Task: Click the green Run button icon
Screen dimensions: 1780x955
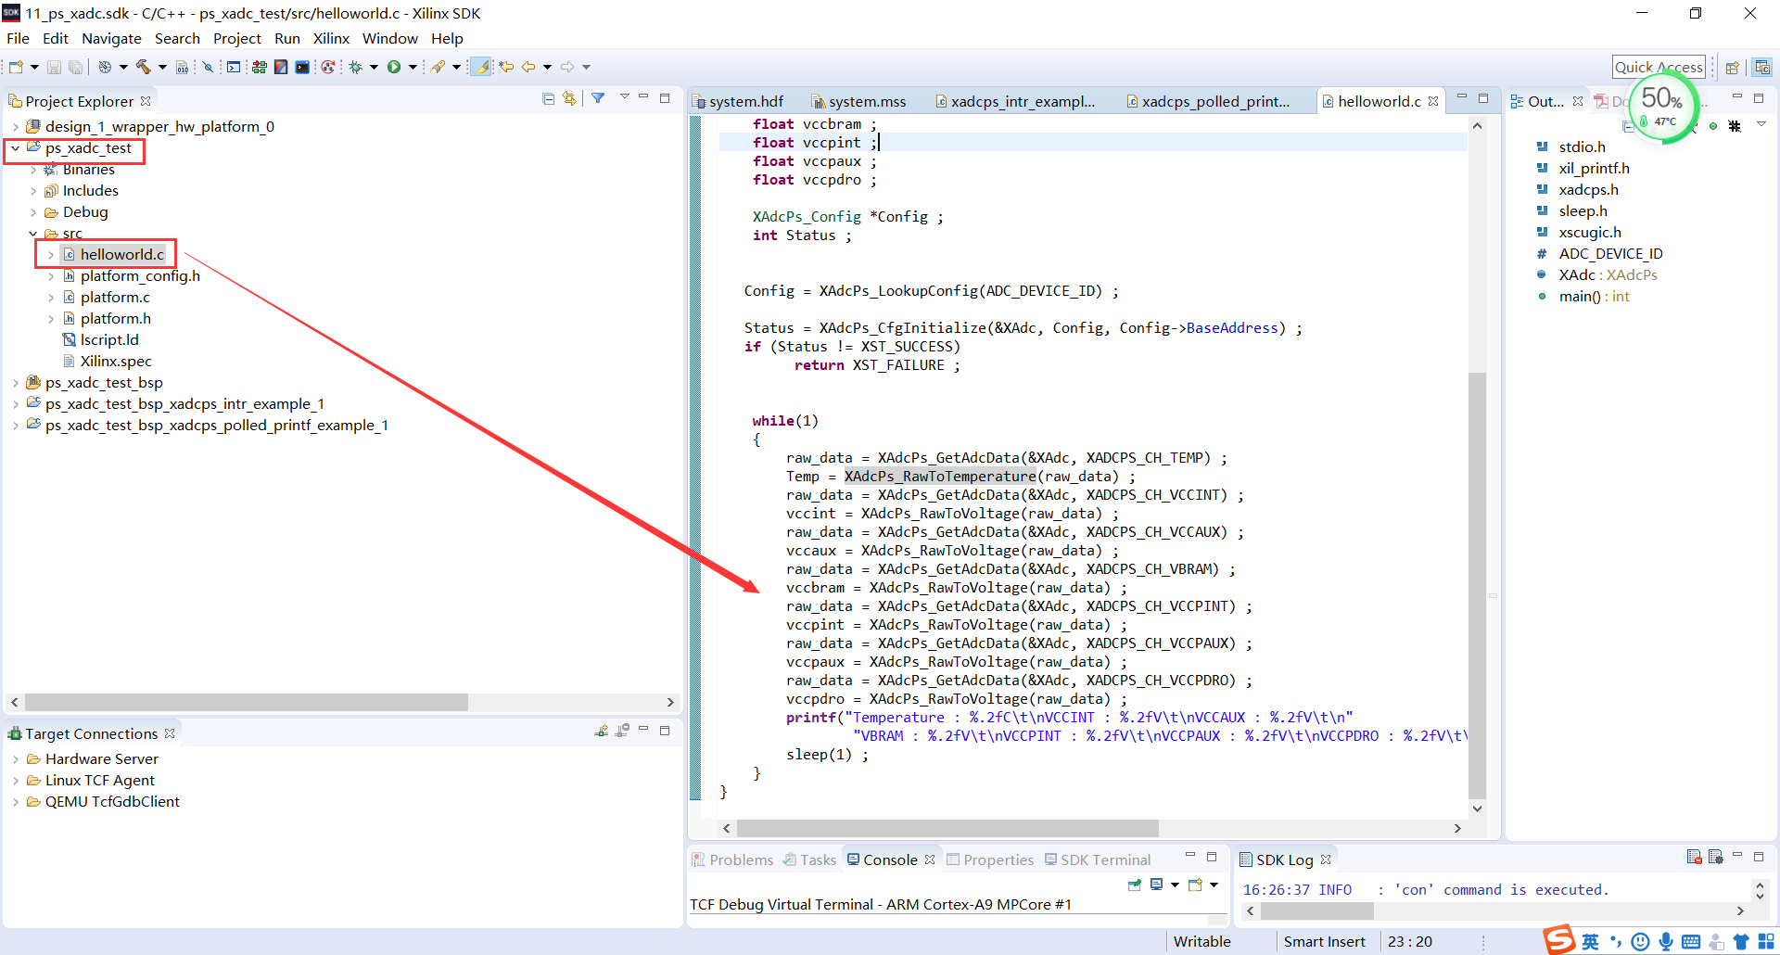Action: [394, 67]
